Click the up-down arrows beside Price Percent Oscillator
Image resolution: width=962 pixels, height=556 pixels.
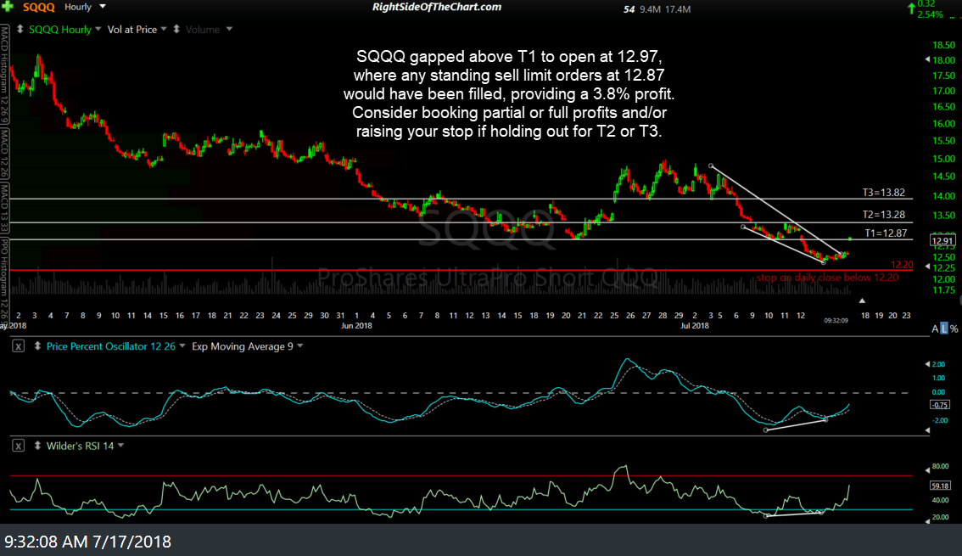pos(37,346)
